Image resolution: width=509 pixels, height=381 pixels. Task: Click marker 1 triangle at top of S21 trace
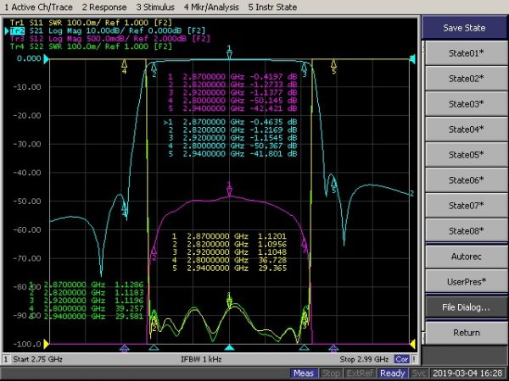pos(230,55)
